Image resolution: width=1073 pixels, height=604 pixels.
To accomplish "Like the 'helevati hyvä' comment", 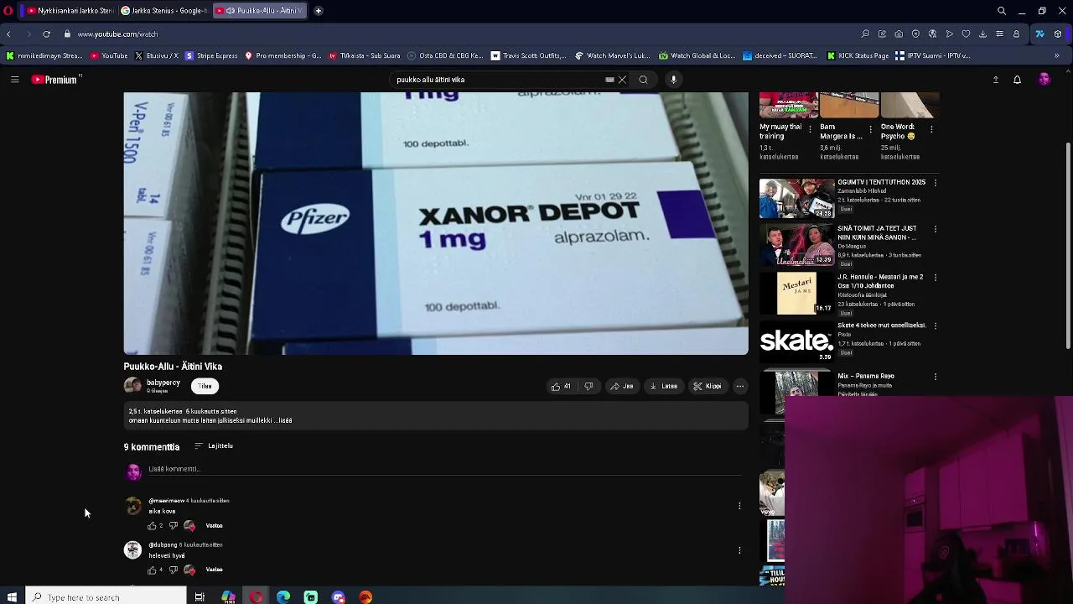I will (153, 570).
